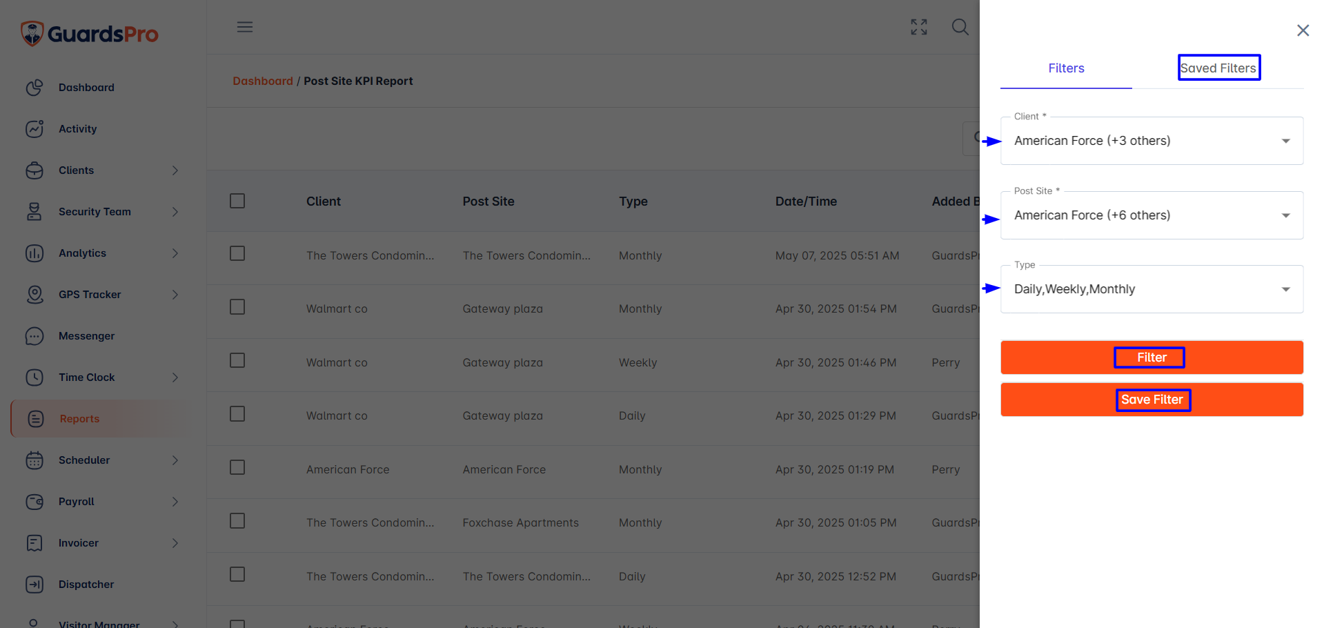The height and width of the screenshot is (628, 1324).
Task: Click the Dispatcher arrow icon
Action: tap(34, 585)
